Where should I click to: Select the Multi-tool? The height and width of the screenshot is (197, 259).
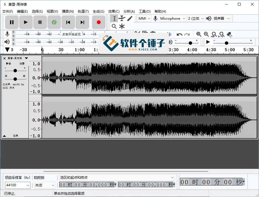point(122,26)
